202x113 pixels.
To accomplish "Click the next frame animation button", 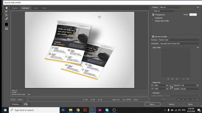I will 193,100.
